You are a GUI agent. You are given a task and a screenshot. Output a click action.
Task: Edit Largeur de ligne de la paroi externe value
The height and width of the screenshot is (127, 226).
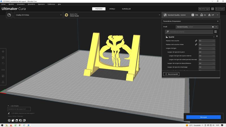[x=207, y=56]
